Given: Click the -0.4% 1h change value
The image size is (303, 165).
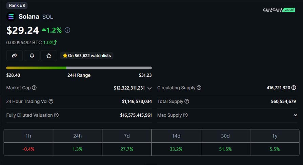Looking at the screenshot, I should pos(28,149).
